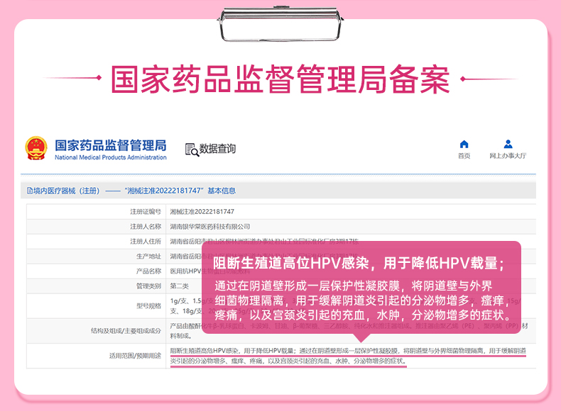Click the document icon beside 境内医疗器械
The height and width of the screenshot is (411, 561).
tap(30, 191)
